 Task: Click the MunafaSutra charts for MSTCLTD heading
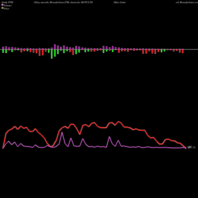click(x=63, y=2)
